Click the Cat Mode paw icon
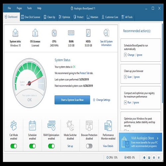The height and width of the screenshot is (166, 166). (x=14, y=125)
